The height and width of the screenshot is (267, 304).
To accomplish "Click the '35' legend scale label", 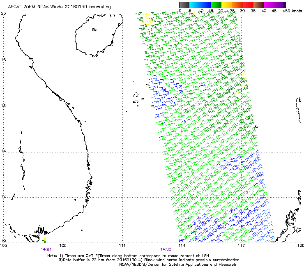I will pos(253,11).
